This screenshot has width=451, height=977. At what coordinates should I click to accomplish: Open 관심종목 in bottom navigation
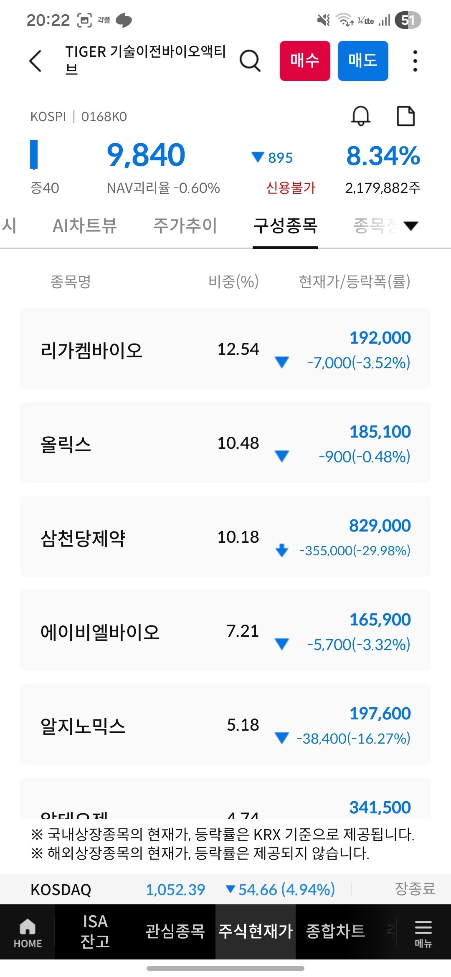[x=175, y=931]
